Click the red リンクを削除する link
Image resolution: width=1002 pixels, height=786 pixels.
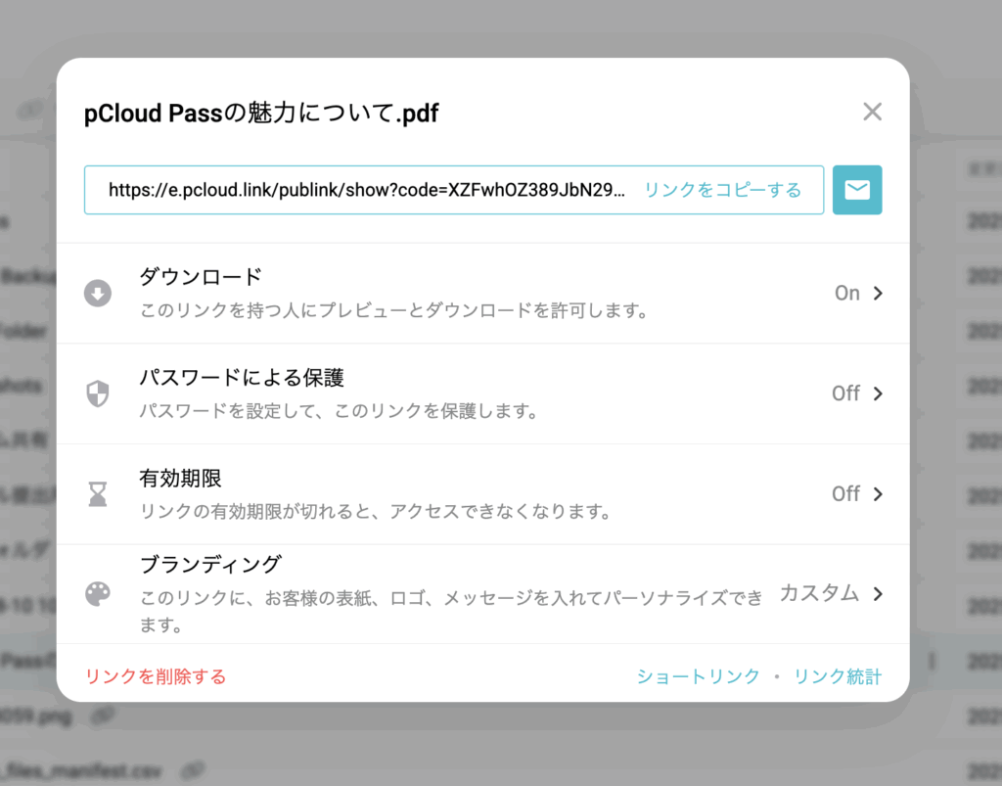156,676
